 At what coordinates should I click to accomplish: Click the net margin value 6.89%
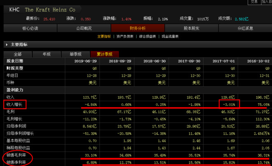point(92,163)
